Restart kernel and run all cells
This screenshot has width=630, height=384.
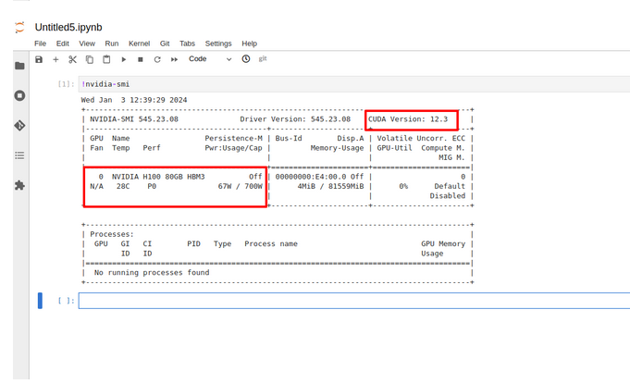(175, 59)
